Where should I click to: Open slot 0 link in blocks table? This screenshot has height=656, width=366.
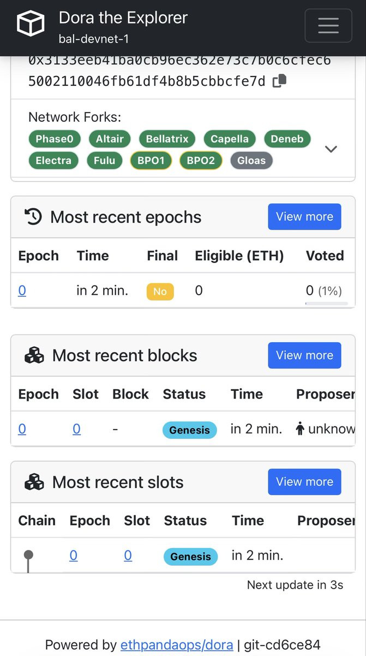pyautogui.click(x=76, y=429)
